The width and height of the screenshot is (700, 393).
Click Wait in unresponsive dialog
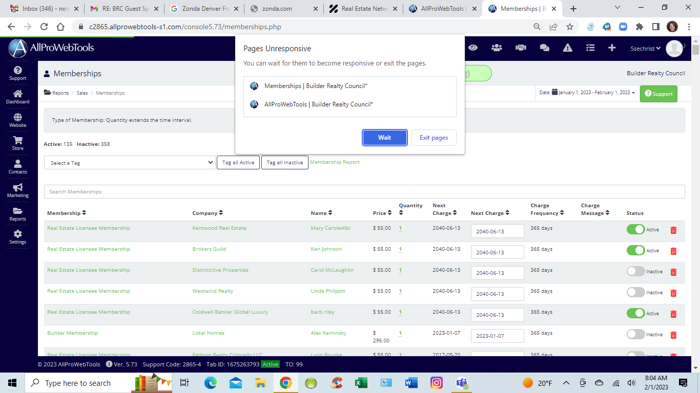coord(385,138)
